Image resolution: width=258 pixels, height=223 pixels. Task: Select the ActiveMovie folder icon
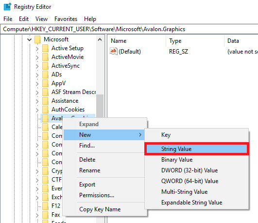point(45,57)
